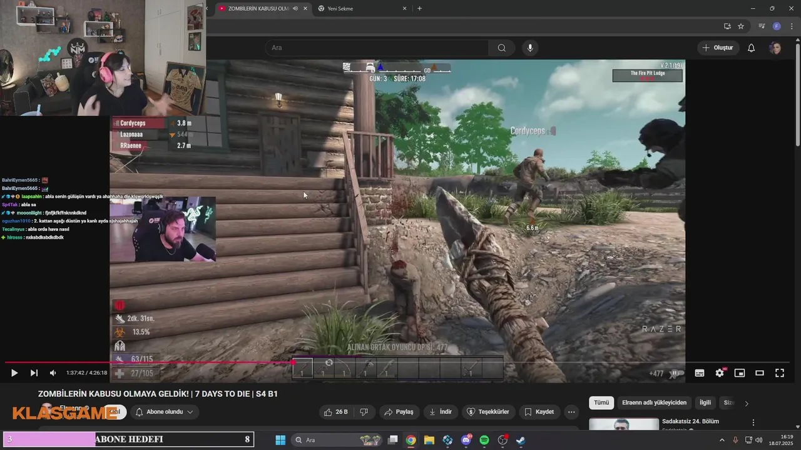Open video player settings gear
Image resolution: width=801 pixels, height=450 pixels.
(720, 373)
